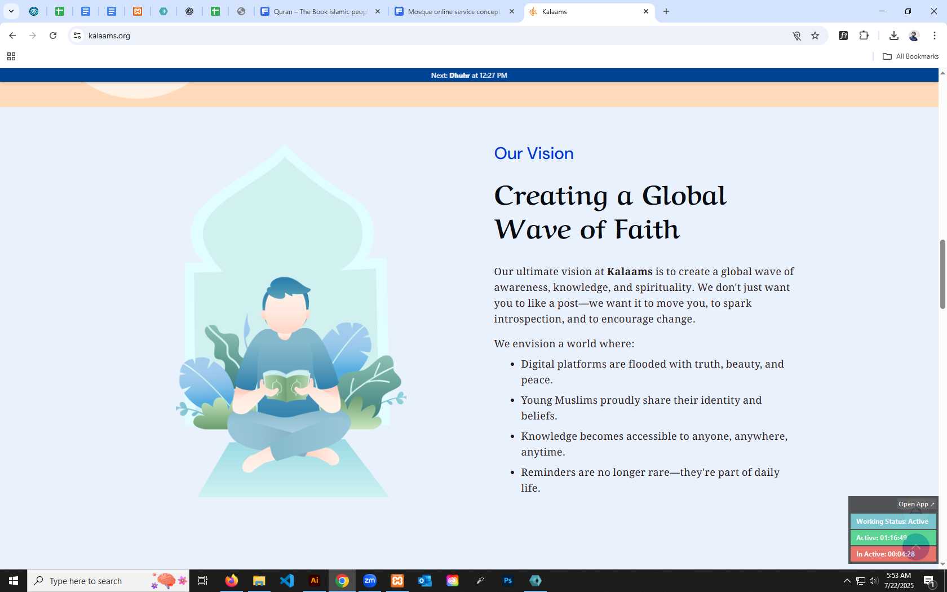View site information icon in address bar
Image resolution: width=947 pixels, height=592 pixels.
(77, 36)
